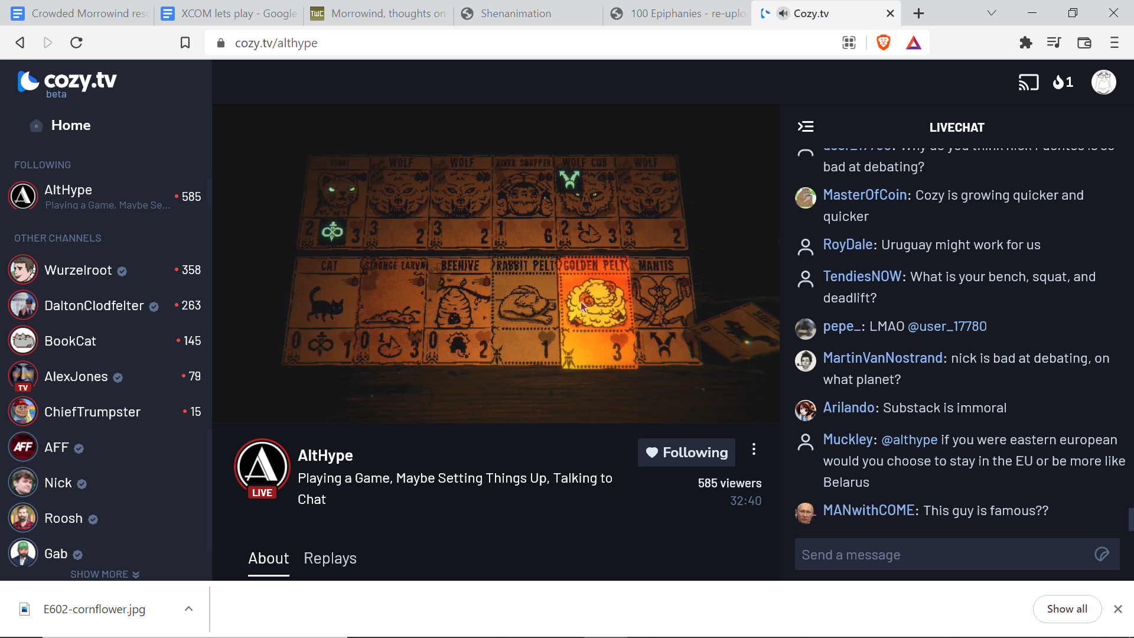This screenshot has width=1134, height=638.
Task: Open the flame points counter
Action: tap(1063, 82)
